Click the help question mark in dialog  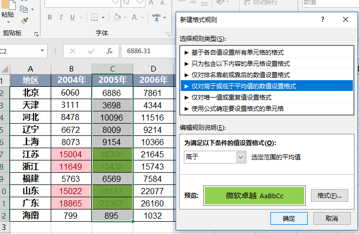coord(323,19)
